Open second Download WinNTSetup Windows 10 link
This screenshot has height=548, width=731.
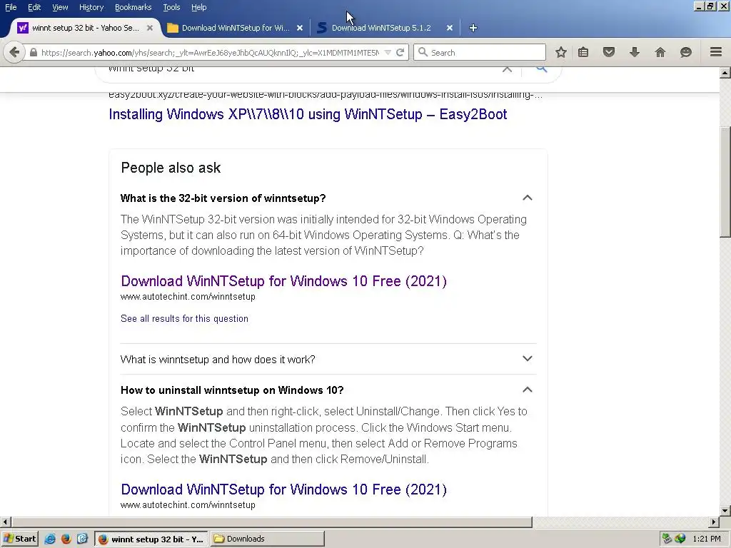[283, 489]
